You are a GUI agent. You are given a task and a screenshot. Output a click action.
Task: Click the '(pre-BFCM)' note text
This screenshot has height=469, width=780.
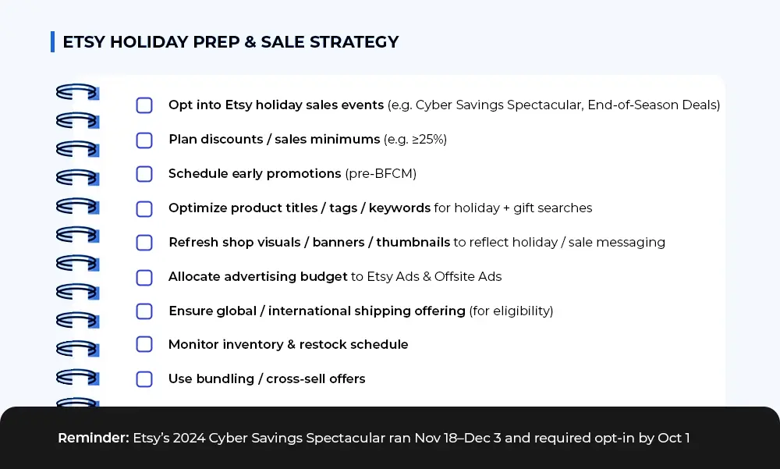[x=381, y=173]
